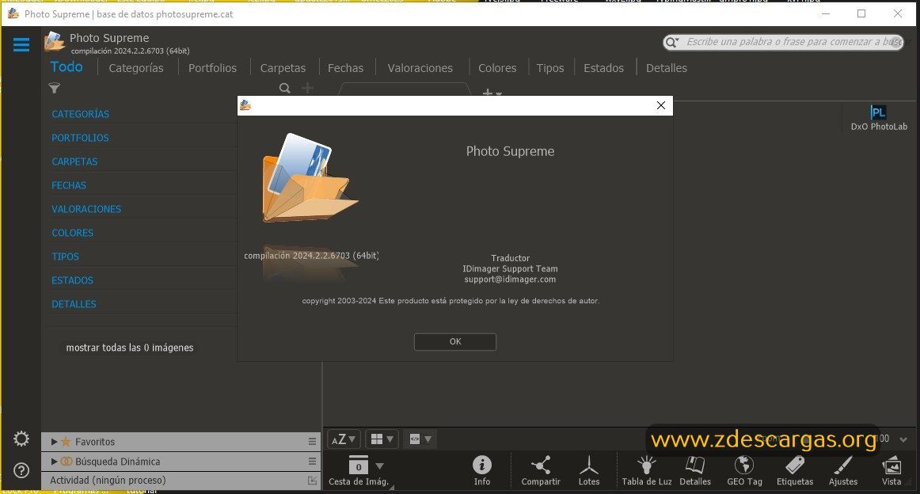Click the search field magnifier icon
Image resolution: width=920 pixels, height=494 pixels.
point(672,42)
